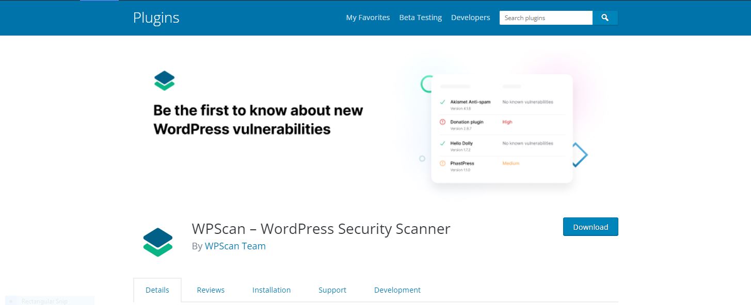Stay on the Details tab
Viewport: 751px width, 305px height.
pos(157,290)
